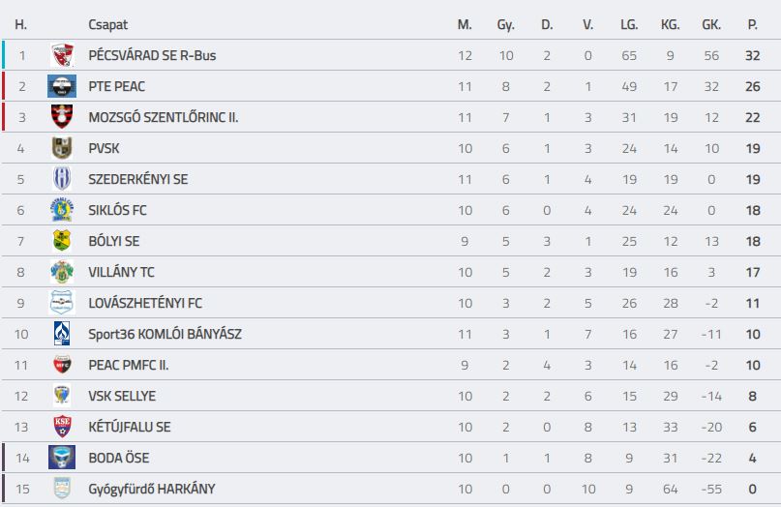The width and height of the screenshot is (781, 507).
Task: Select the LOVÁSZHETÉNYI FC logo
Action: (x=62, y=303)
